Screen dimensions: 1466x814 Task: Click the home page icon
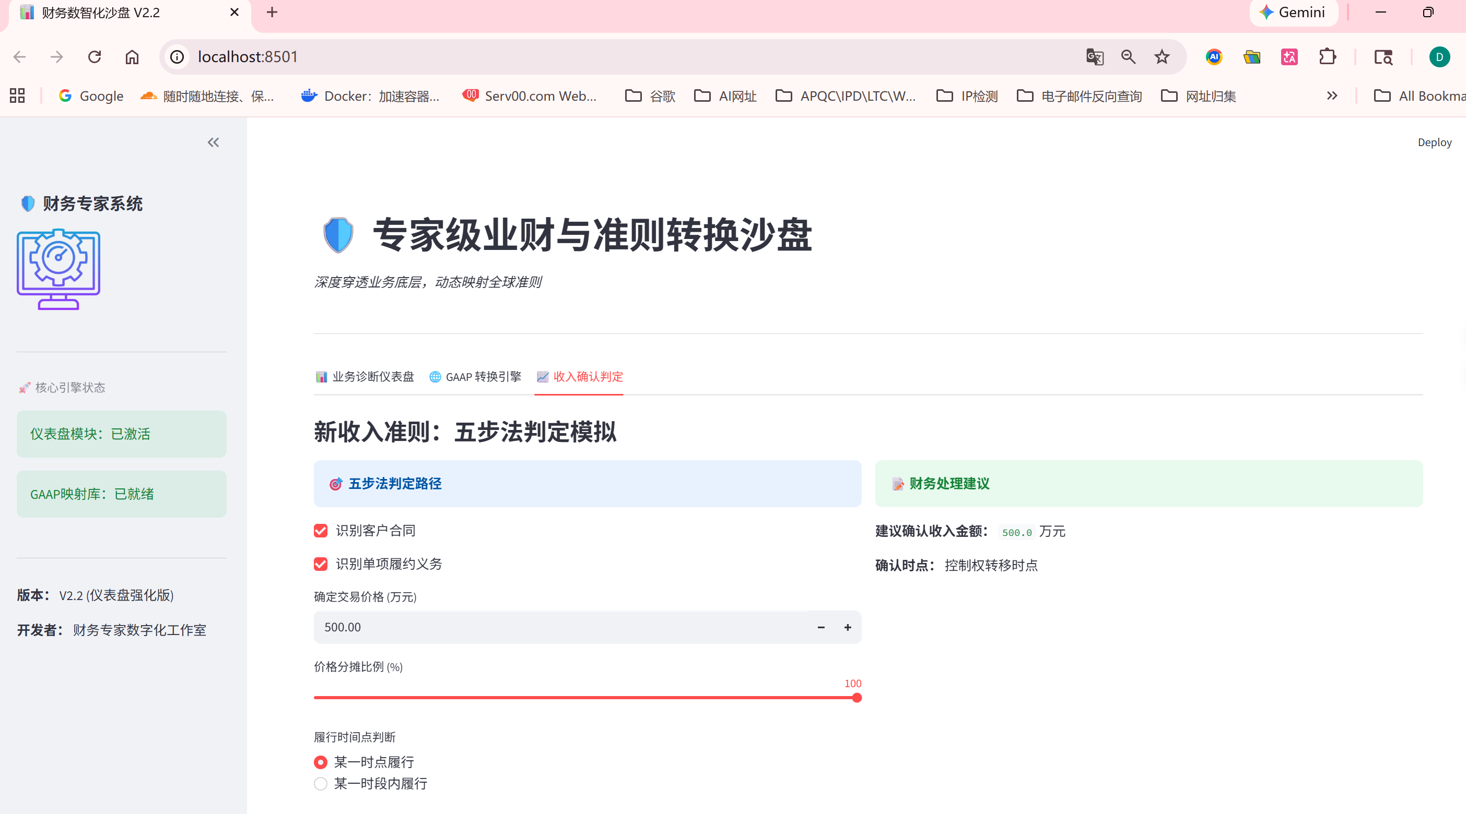pos(132,57)
